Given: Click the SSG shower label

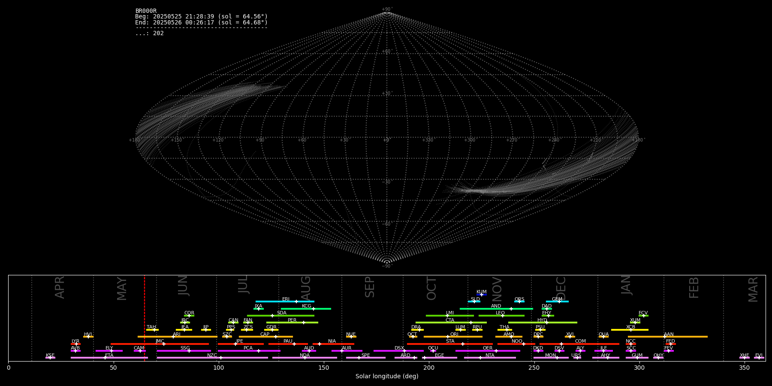Looking at the screenshot, I should pyautogui.click(x=185, y=348).
